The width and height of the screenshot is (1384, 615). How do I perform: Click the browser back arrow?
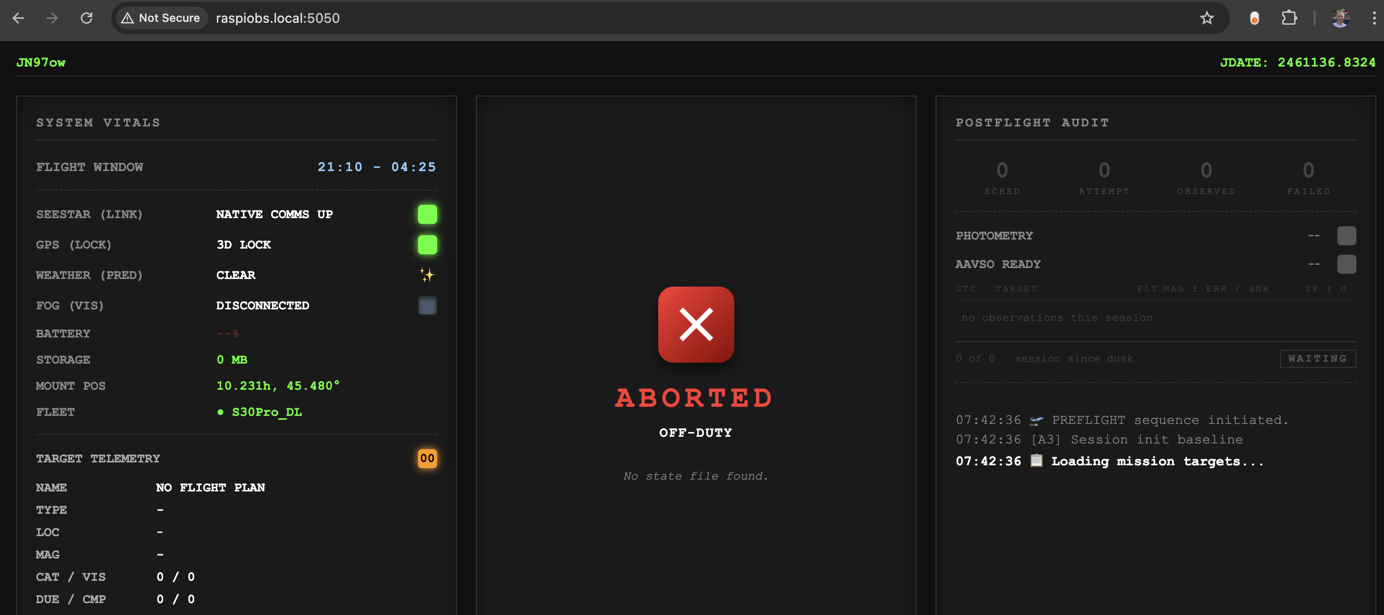[18, 18]
